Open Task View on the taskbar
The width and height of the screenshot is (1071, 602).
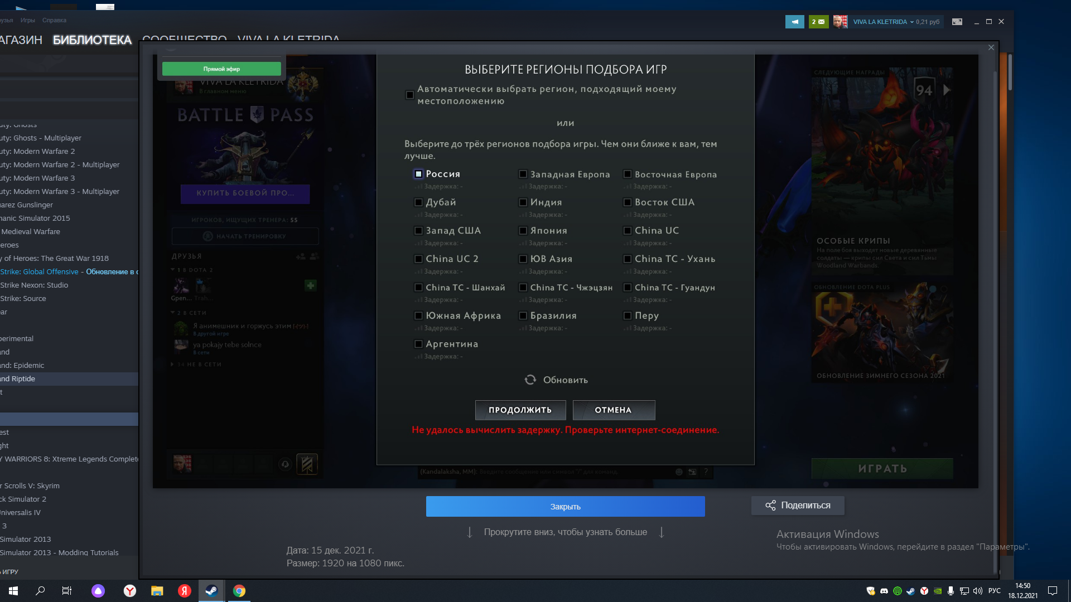[67, 591]
